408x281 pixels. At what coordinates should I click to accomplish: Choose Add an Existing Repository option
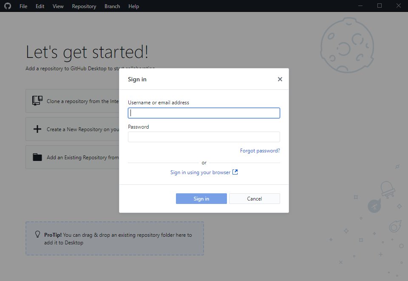click(72, 157)
